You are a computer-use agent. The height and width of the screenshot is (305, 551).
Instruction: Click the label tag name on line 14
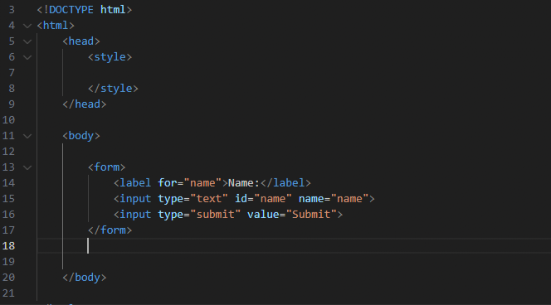click(x=135, y=183)
